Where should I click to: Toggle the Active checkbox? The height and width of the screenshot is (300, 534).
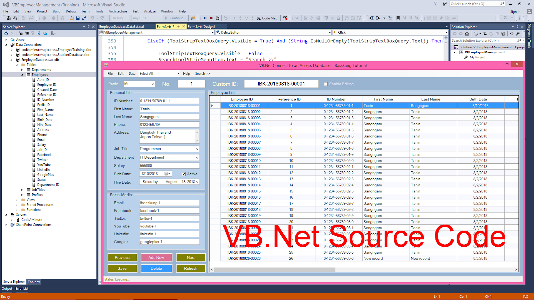tap(184, 174)
